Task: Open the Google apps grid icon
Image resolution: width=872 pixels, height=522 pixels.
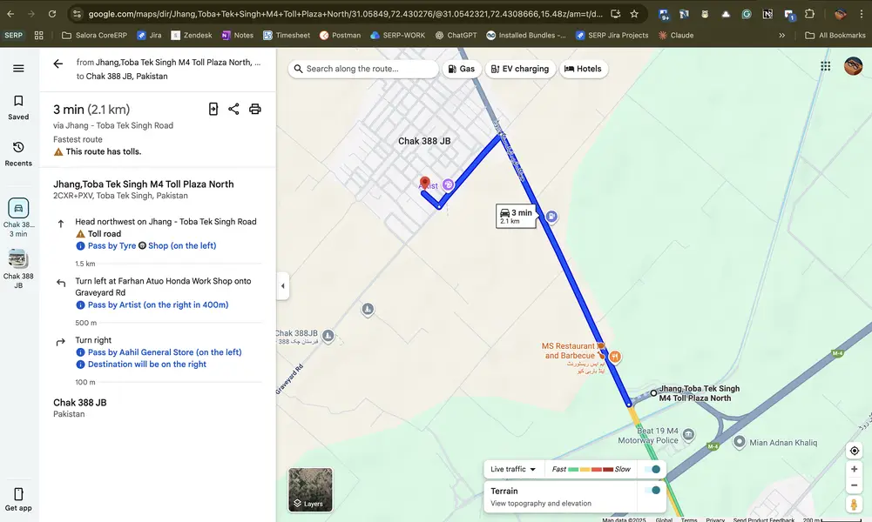Action: point(825,66)
